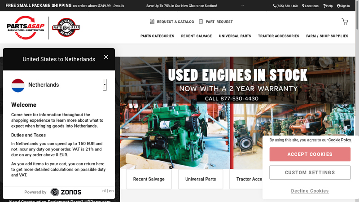The width and height of the screenshot is (359, 202).
Task: Switch popup language to nl
Action: click(104, 191)
